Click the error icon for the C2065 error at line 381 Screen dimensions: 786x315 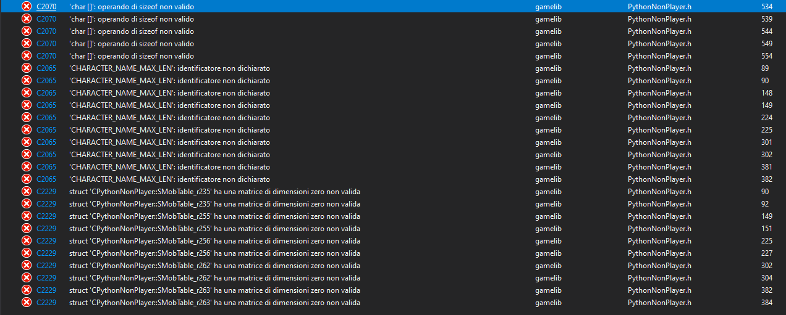(27, 166)
